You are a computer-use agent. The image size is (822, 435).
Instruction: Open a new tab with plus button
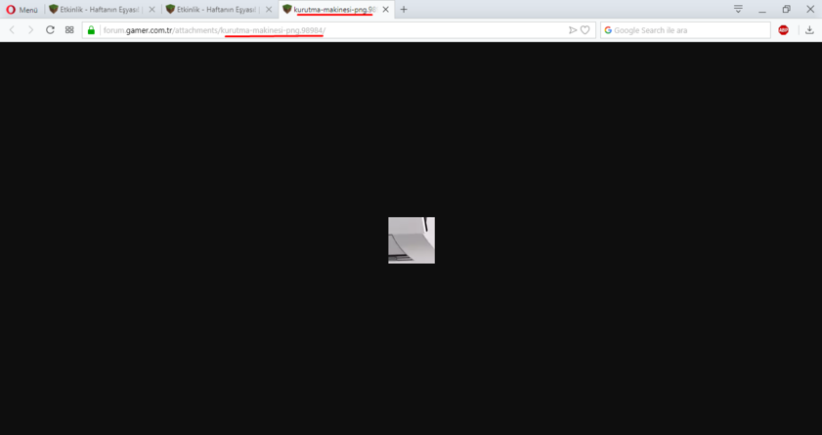point(404,10)
